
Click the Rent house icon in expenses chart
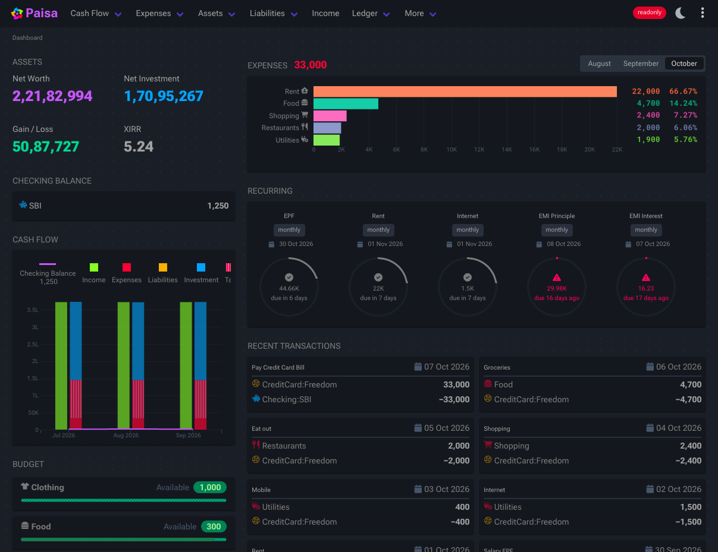pyautogui.click(x=305, y=91)
